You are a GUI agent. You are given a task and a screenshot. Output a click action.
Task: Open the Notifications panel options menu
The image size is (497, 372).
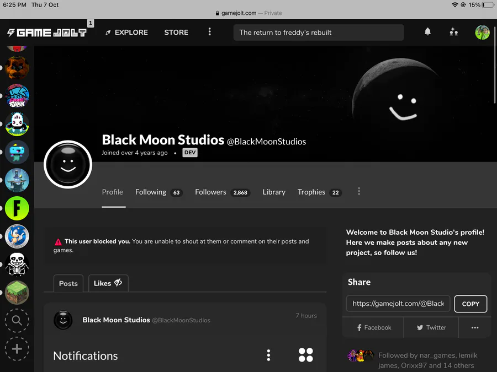click(268, 355)
